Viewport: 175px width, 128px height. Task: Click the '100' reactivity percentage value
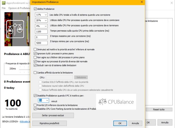(13, 103)
